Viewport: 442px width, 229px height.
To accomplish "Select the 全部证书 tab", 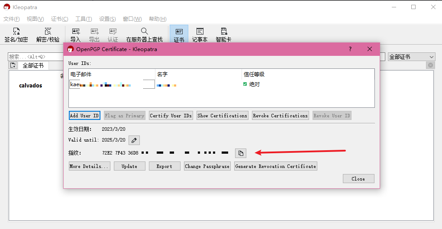I will coord(33,65).
